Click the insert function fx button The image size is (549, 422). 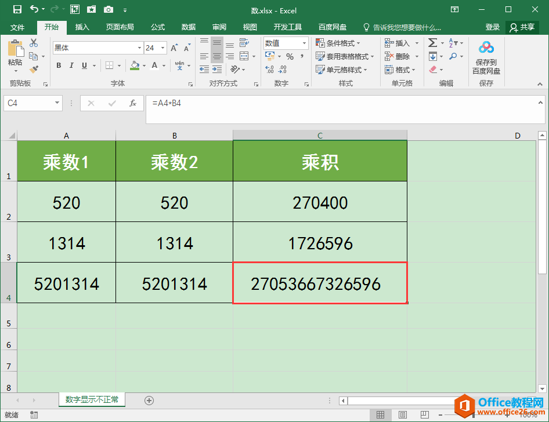coord(133,103)
